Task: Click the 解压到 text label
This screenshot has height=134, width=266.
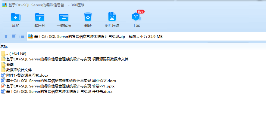Action: pos(40,26)
